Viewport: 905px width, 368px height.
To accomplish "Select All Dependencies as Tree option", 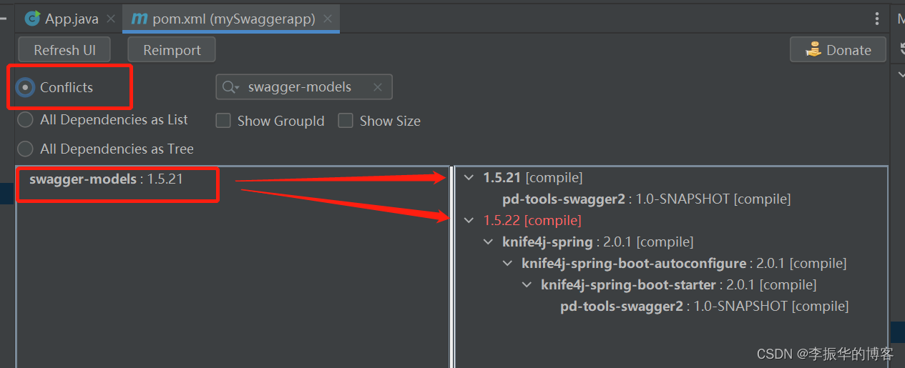I will 26,149.
